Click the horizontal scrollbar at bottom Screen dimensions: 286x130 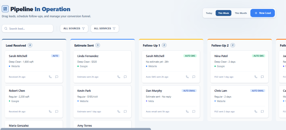[x=75, y=129]
